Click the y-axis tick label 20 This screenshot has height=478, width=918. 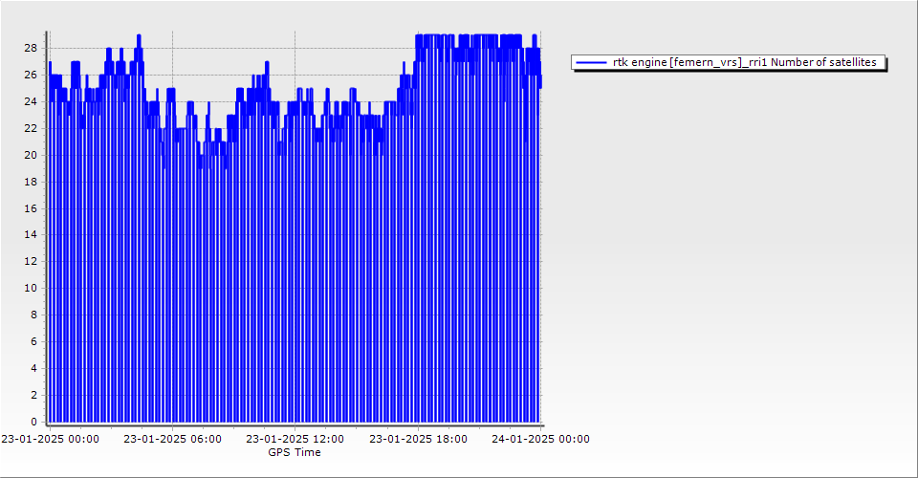(x=31, y=155)
